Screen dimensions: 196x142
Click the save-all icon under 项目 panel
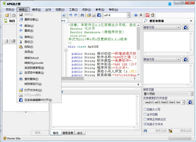pos(13,41)
